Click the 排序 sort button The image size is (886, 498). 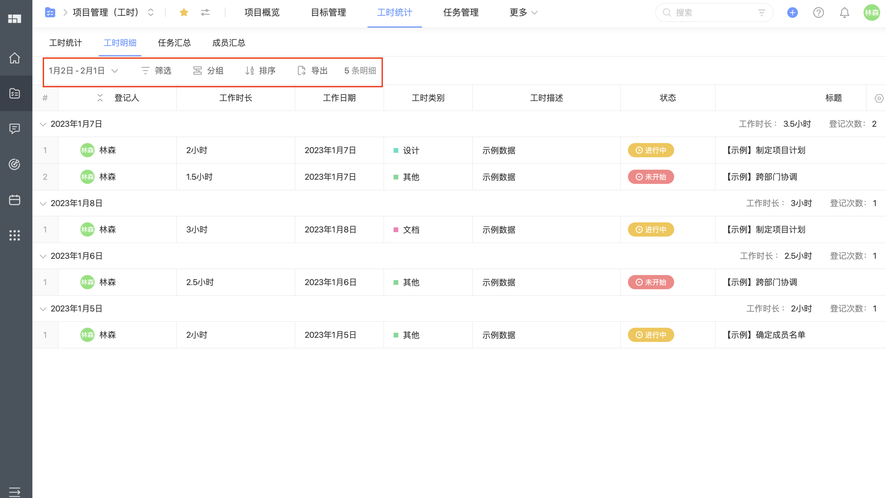pyautogui.click(x=260, y=71)
